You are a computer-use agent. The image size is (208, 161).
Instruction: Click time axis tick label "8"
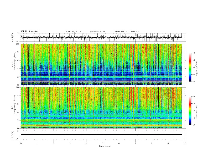152,143
